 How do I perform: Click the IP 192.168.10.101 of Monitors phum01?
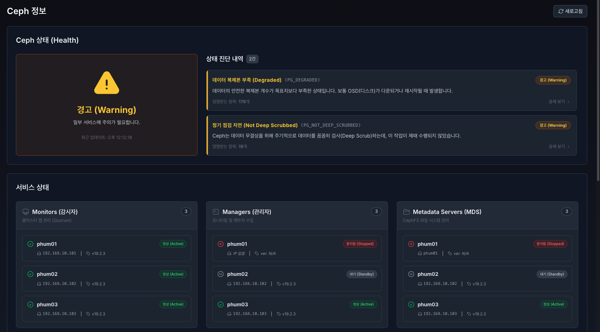(59, 253)
